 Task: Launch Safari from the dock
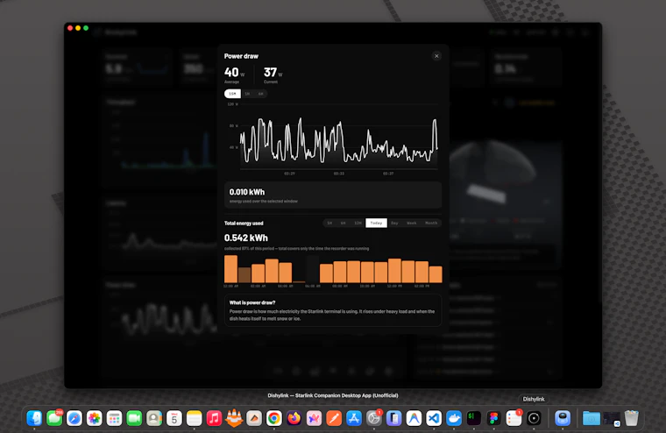pos(74,419)
